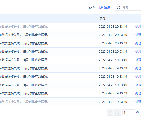This screenshot has height=119, width=141.
Task: Click 处理 link for 20:13:49 row
Action: pos(138,43)
